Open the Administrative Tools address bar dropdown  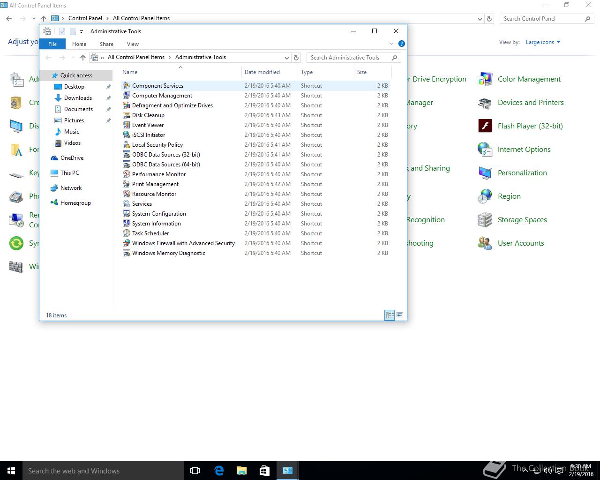click(x=286, y=58)
